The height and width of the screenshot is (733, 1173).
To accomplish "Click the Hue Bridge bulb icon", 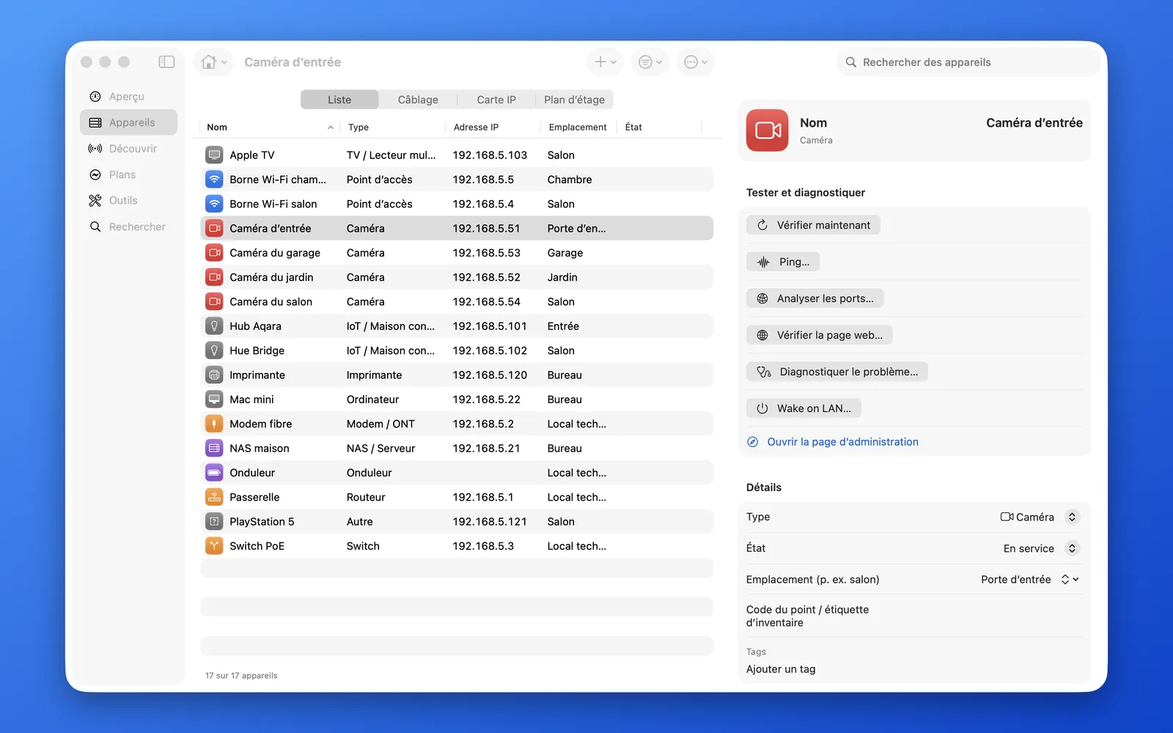I will point(214,350).
